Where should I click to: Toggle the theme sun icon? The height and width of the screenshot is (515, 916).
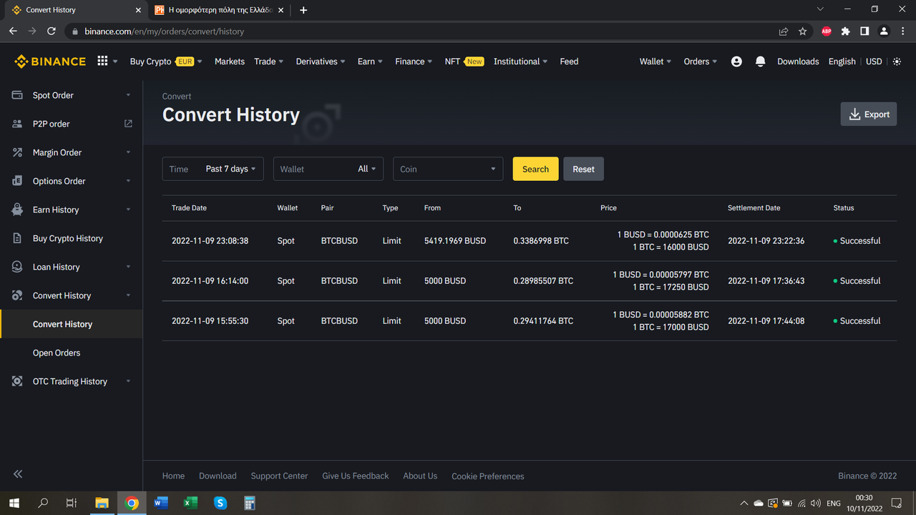tap(897, 62)
